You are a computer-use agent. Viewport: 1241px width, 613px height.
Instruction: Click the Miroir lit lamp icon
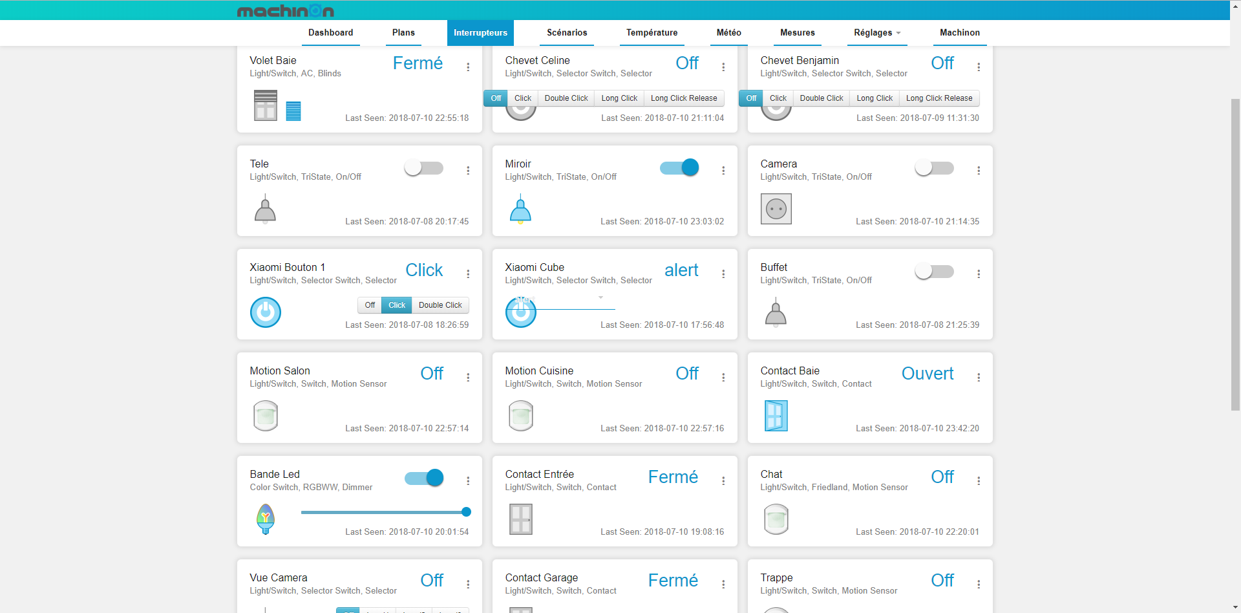520,209
